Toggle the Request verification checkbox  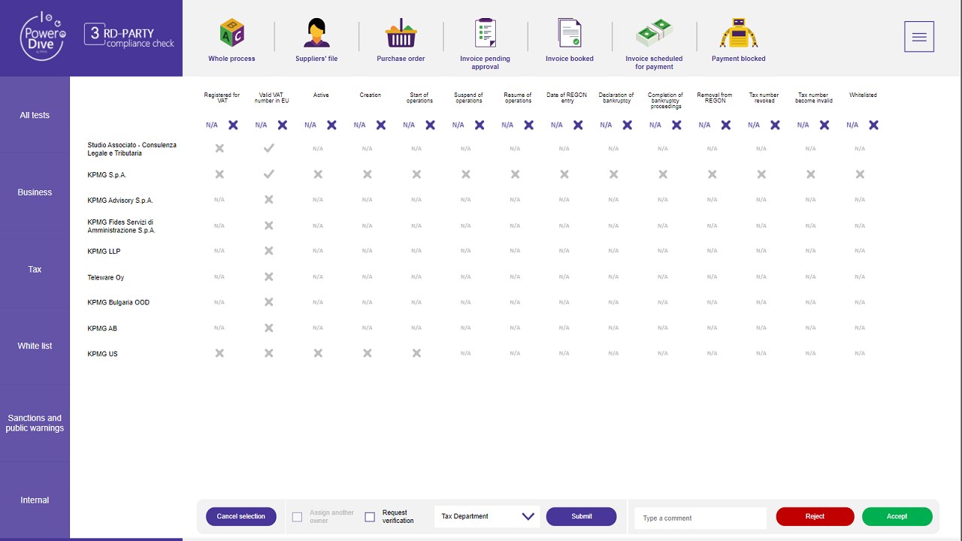370,517
